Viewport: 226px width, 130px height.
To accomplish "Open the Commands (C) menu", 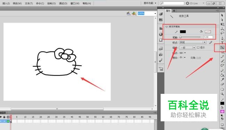I will click(40, 3).
